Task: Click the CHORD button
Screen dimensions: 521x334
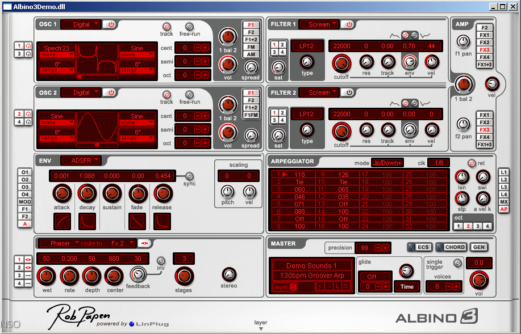Action: point(451,247)
